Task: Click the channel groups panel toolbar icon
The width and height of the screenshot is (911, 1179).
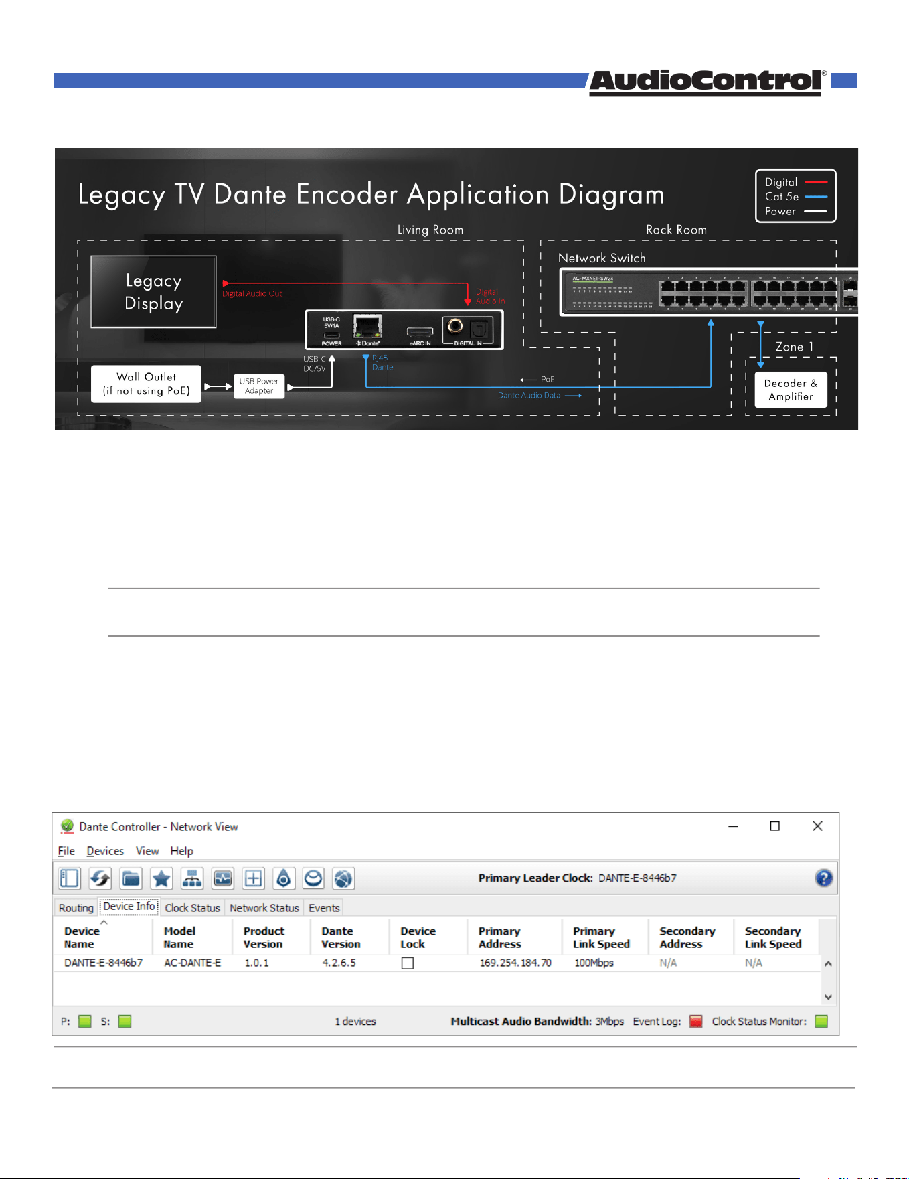Action: click(x=70, y=878)
